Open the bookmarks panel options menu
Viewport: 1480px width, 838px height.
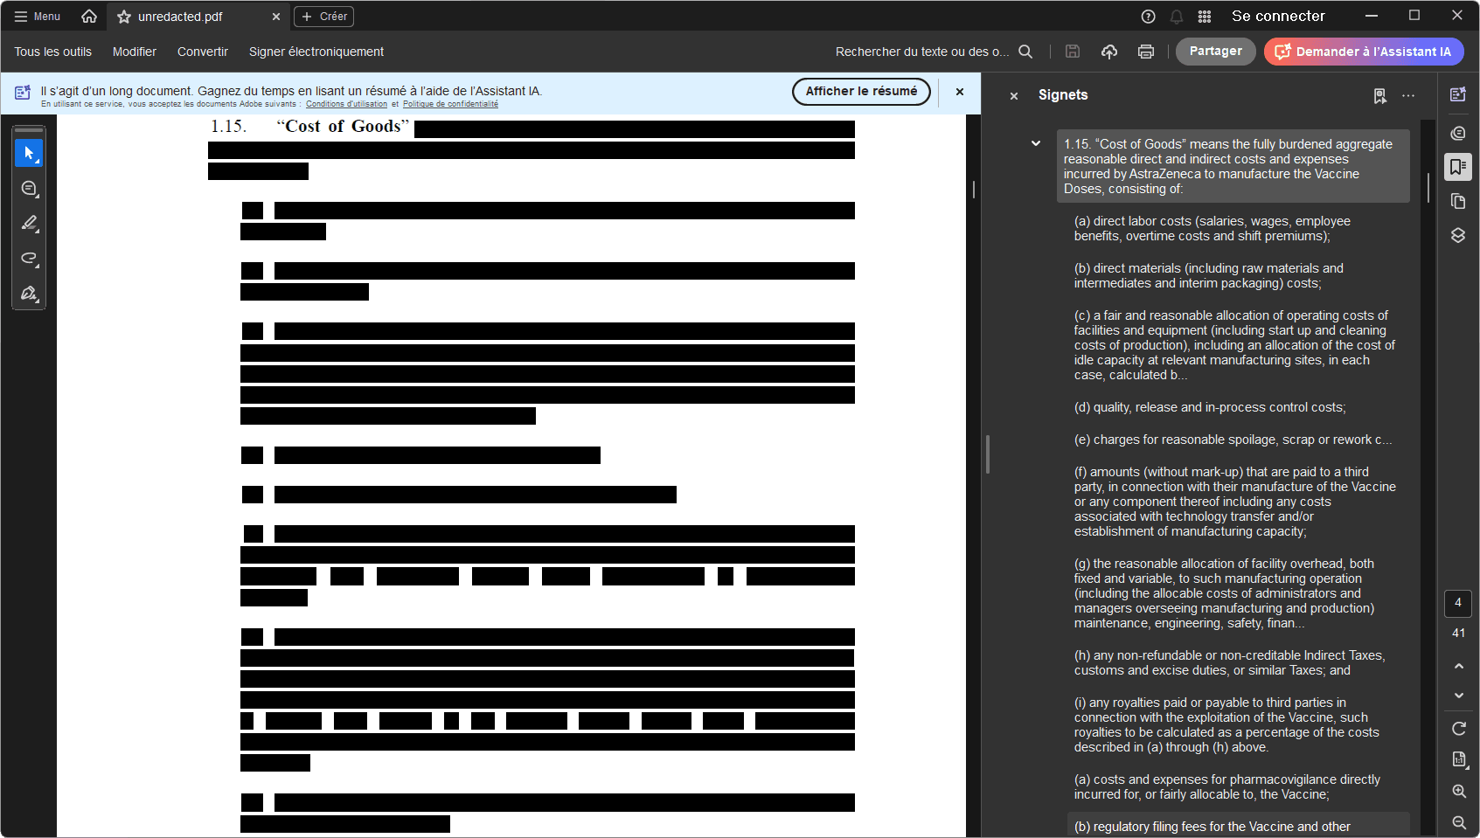click(1407, 95)
